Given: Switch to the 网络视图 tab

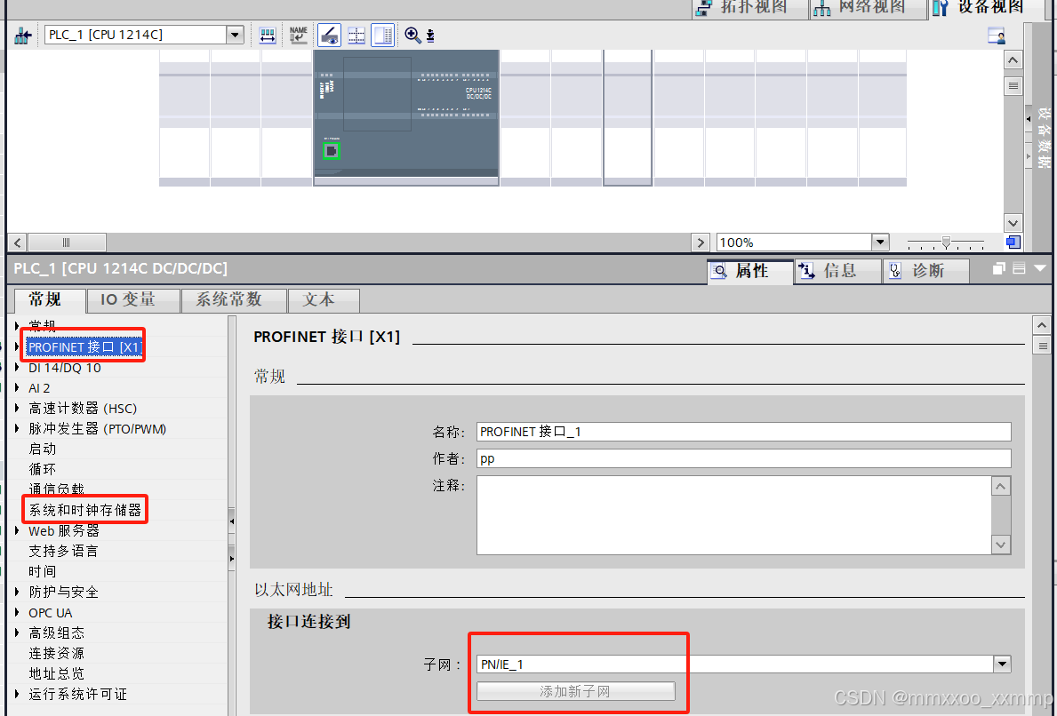Looking at the screenshot, I should [869, 8].
